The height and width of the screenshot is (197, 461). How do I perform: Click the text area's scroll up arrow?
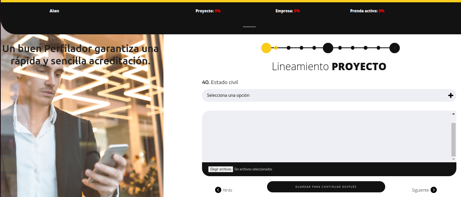pyautogui.click(x=453, y=114)
